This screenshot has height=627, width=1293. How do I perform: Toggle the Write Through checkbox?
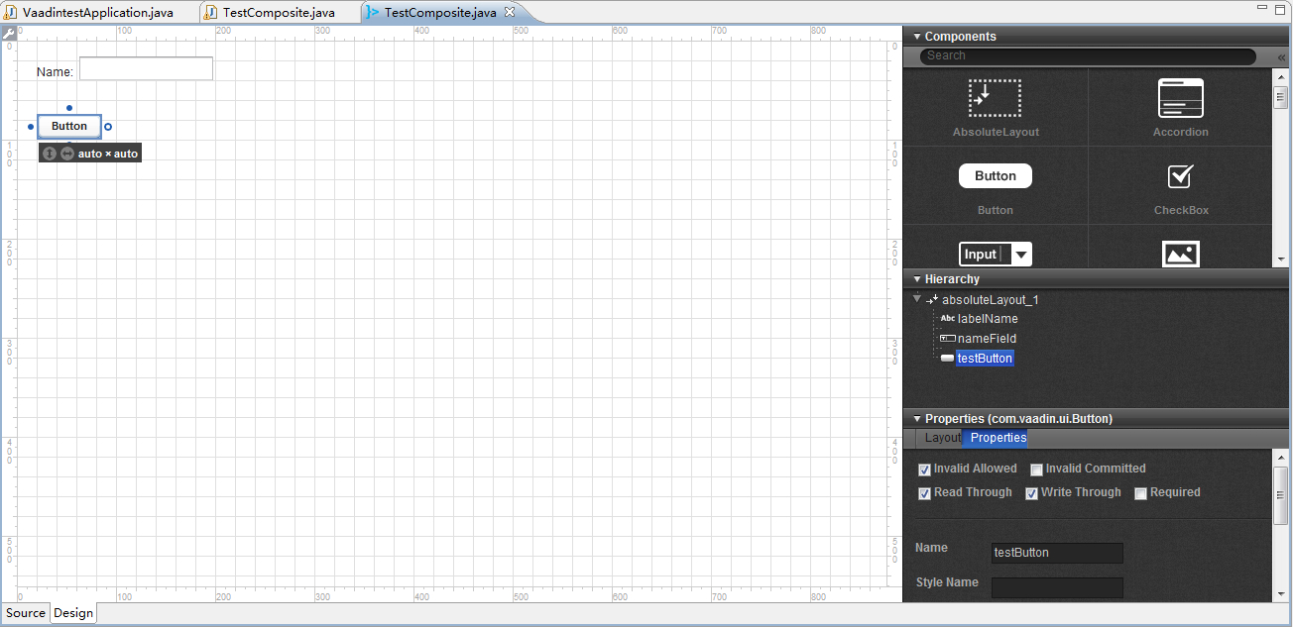[x=1032, y=493]
